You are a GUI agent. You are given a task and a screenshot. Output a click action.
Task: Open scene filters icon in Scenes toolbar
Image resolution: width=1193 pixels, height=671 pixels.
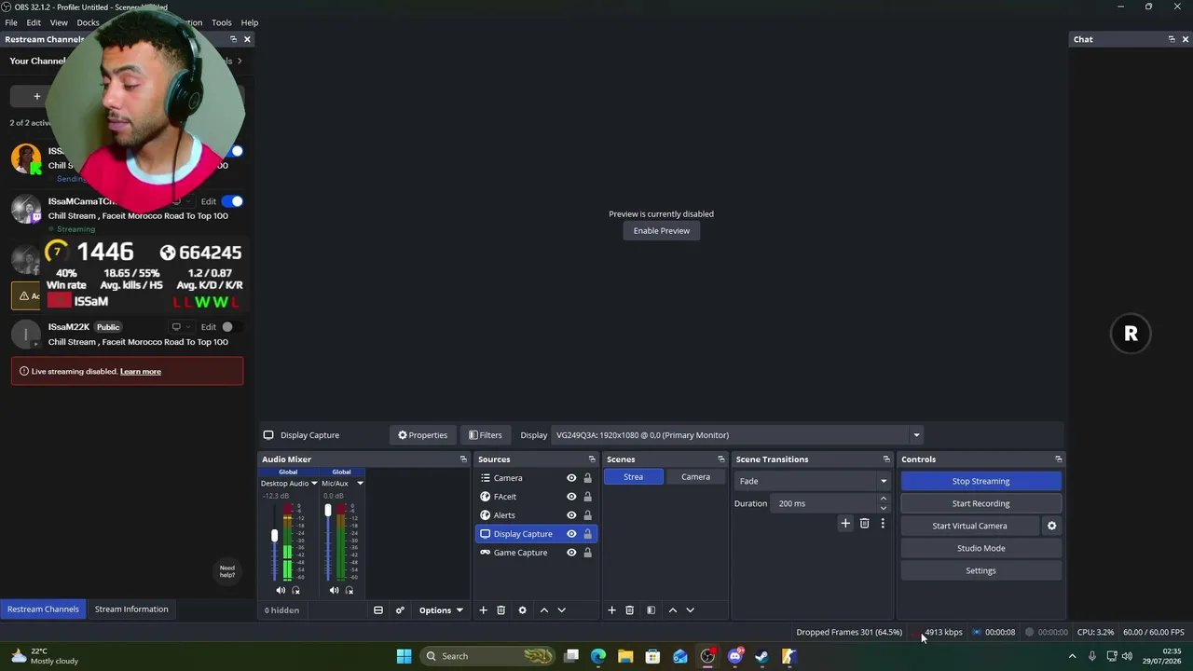pyautogui.click(x=651, y=610)
